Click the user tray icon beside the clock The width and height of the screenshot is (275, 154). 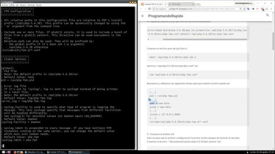coord(247,152)
